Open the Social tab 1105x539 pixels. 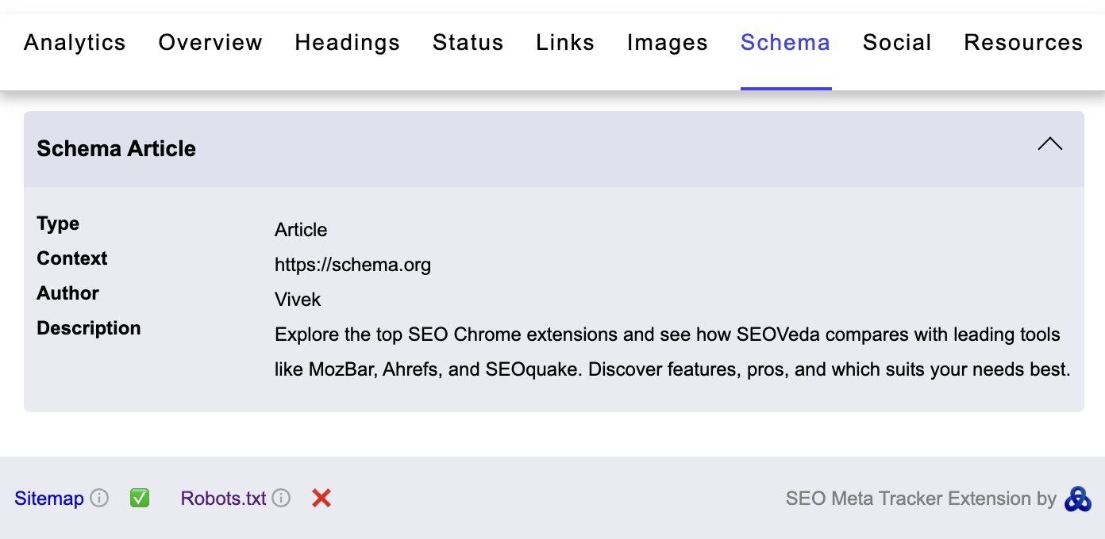point(897,43)
